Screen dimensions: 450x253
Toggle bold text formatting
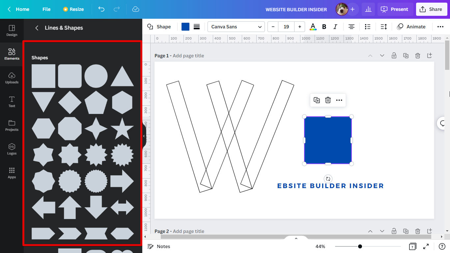[x=324, y=27]
